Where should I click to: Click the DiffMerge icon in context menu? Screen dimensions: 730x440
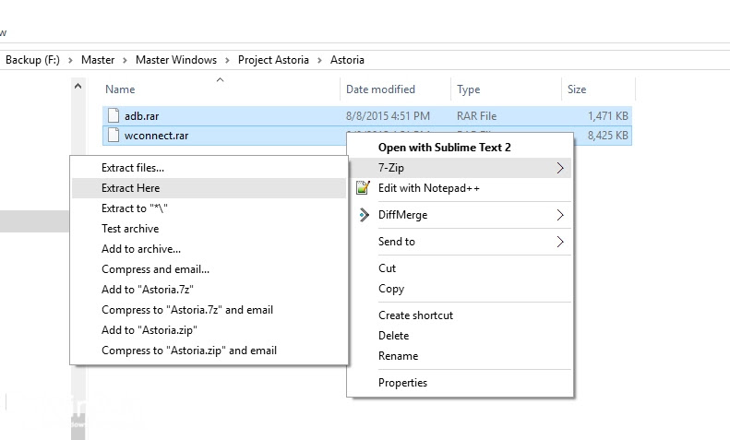[364, 215]
